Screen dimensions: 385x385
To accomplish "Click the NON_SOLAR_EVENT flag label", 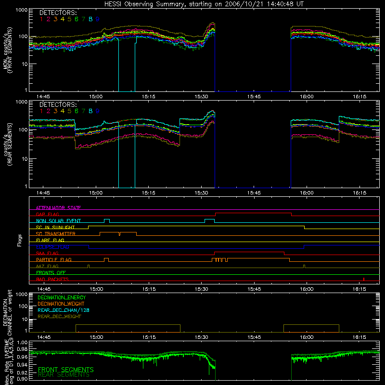I will pyautogui.click(x=58, y=221).
